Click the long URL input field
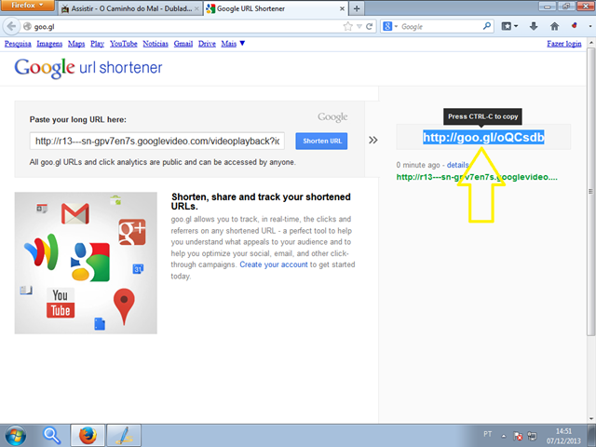 click(x=157, y=141)
